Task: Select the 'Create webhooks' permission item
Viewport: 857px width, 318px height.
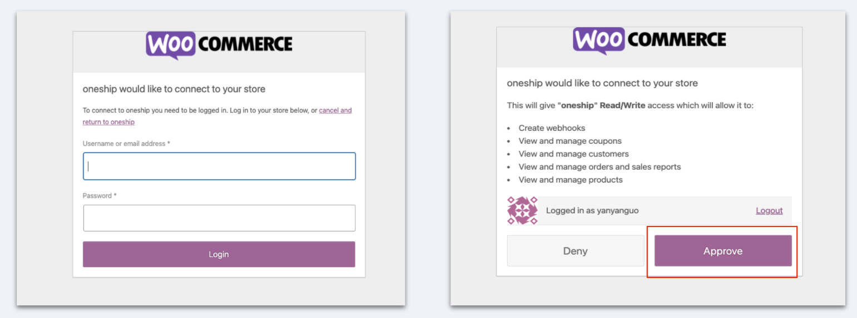Action: [552, 128]
